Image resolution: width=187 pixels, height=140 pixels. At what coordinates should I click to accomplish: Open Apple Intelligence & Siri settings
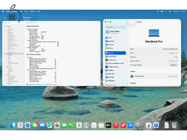(115, 63)
